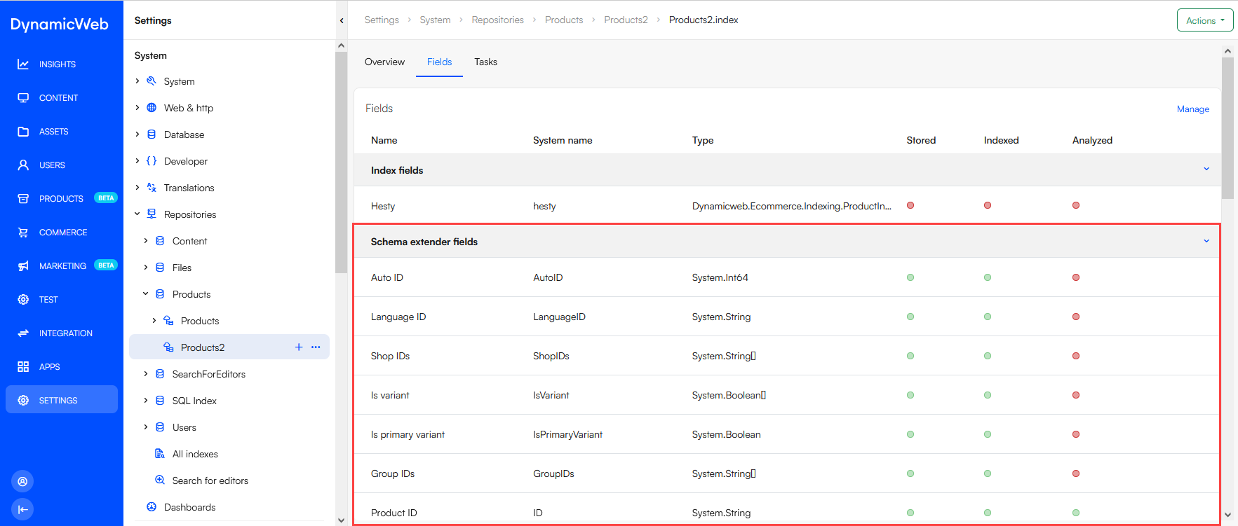Click the All indexes icon
This screenshot has width=1238, height=526.
160,454
